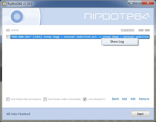This screenshot has height=122, width=156.
Task: Open the Settings button
Action: click(x=127, y=30)
